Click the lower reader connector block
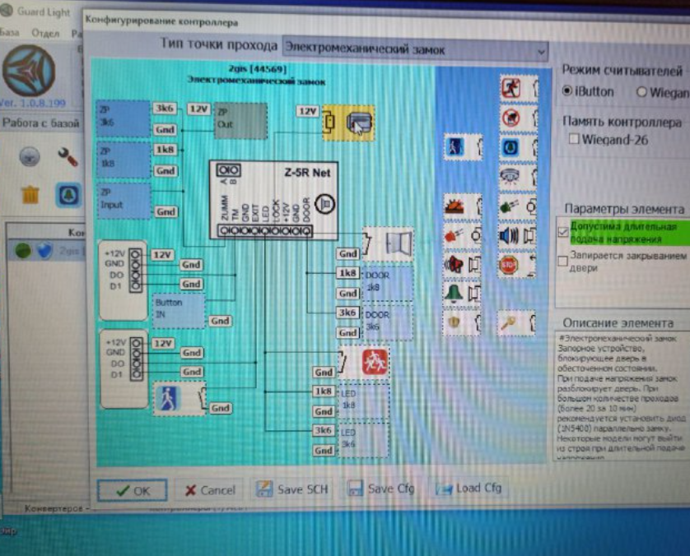This screenshot has width=690, height=556. point(124,369)
